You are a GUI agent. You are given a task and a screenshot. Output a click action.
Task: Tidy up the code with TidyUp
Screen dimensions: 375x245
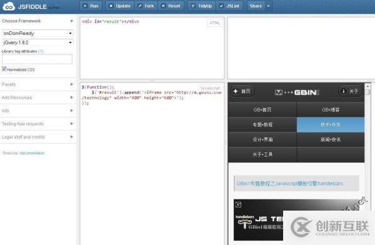[202, 6]
